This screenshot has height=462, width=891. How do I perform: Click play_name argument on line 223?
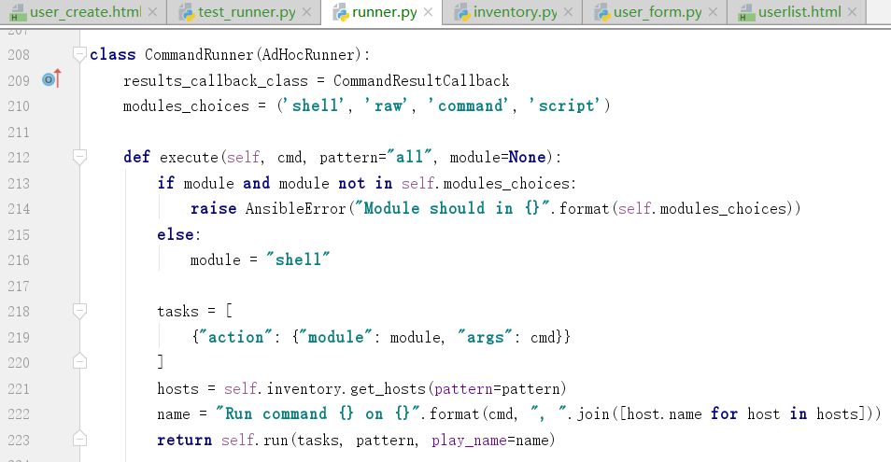click(469, 441)
